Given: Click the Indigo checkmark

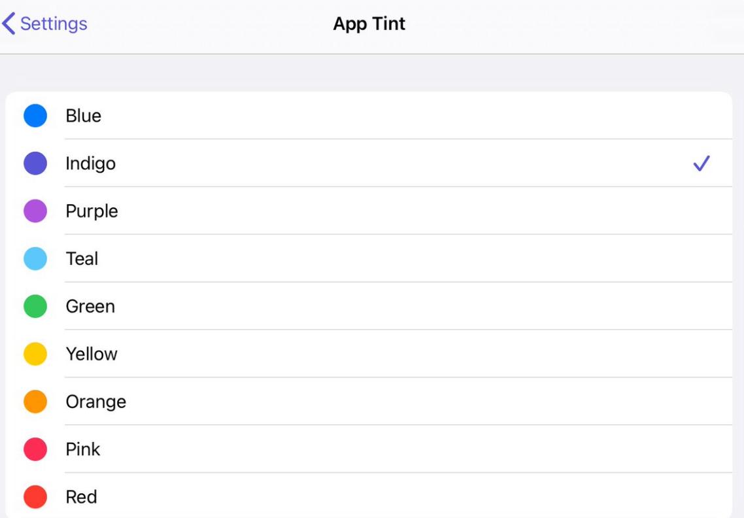Looking at the screenshot, I should point(701,164).
